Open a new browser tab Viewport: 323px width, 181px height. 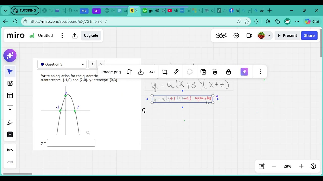tap(270, 11)
